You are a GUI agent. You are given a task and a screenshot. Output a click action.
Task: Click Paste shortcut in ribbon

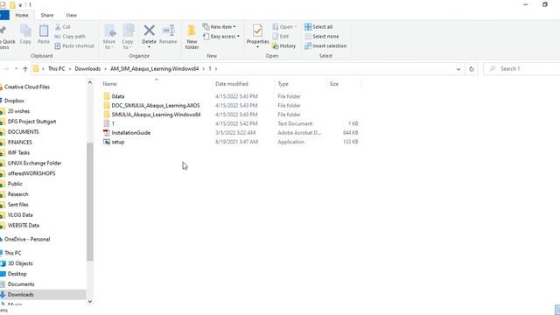coord(74,45)
